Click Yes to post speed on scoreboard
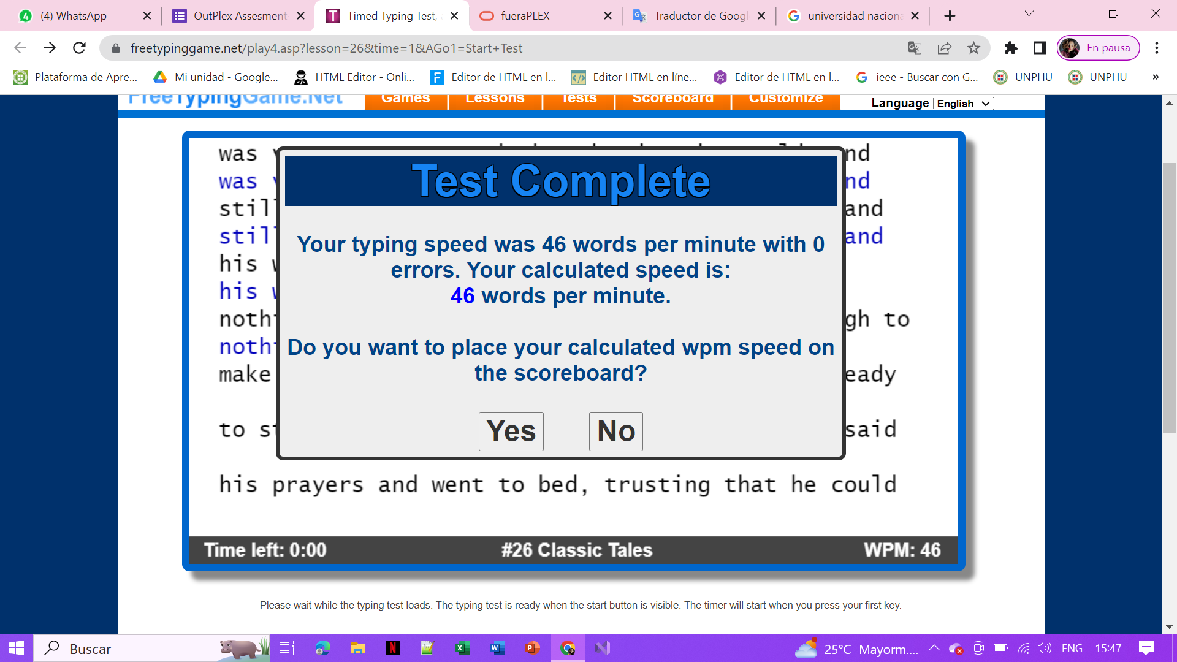Screen dimensions: 1177x662 [511, 431]
